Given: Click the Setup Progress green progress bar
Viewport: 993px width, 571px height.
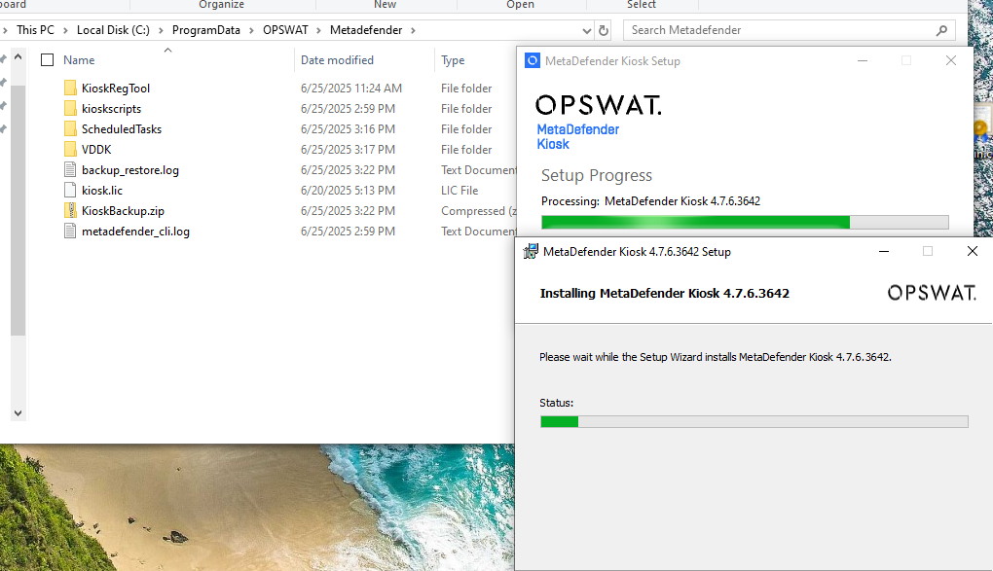Looking at the screenshot, I should [745, 222].
